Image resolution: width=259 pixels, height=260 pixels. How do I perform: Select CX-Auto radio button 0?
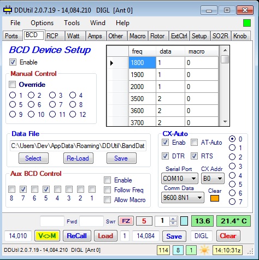coord(232,139)
